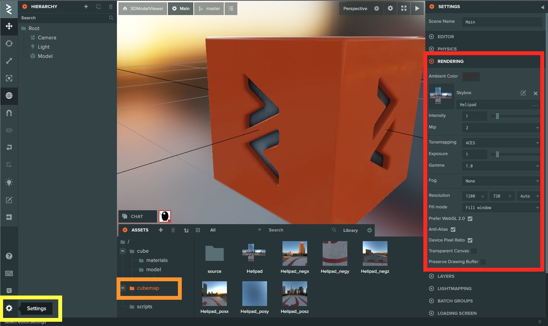548x326 pixels.
Task: Open the 3DModelViewer project tab
Action: coord(143,8)
